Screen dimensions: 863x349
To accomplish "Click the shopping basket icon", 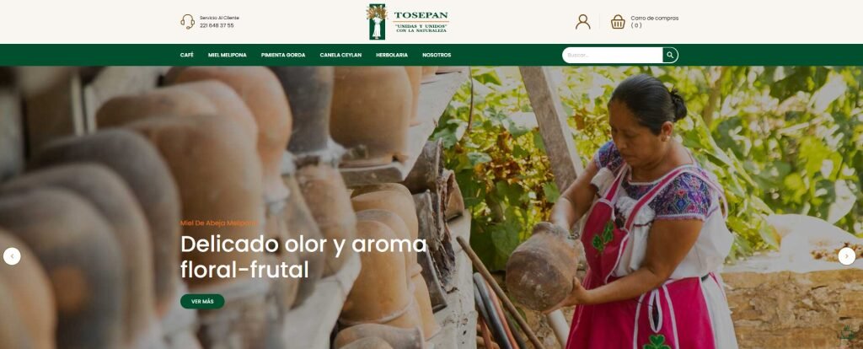I will click(618, 22).
